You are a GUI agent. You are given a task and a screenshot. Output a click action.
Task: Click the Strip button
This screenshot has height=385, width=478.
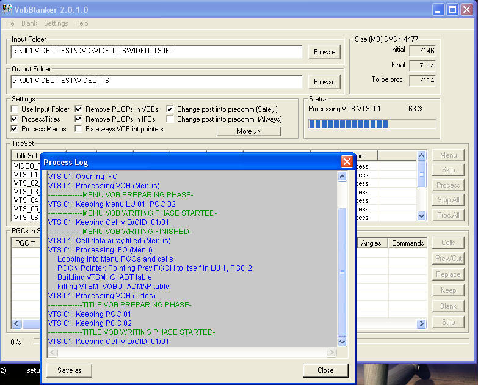coord(448,322)
